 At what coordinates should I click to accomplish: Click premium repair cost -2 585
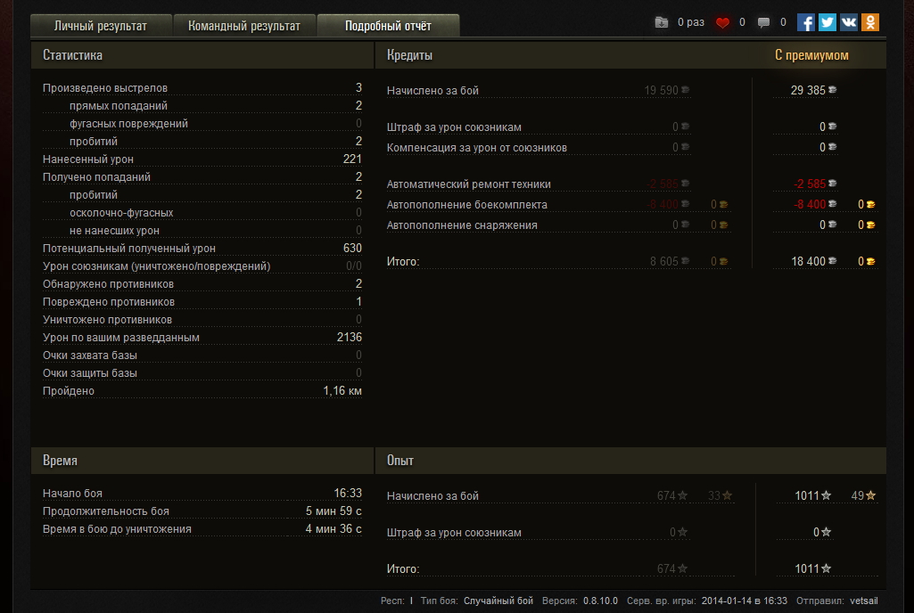[810, 184]
